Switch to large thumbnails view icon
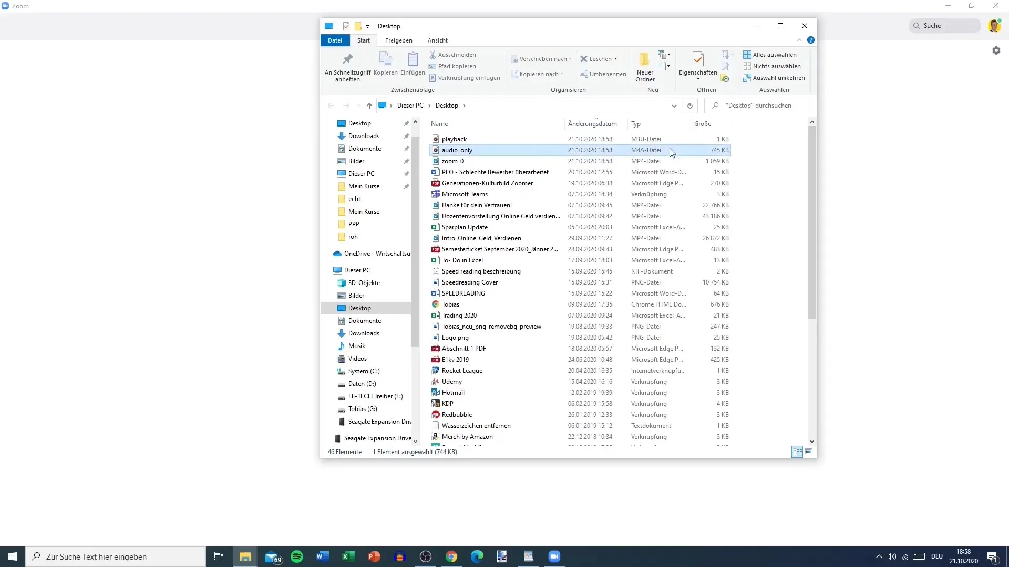Screen dimensions: 1009x567 click(x=809, y=451)
